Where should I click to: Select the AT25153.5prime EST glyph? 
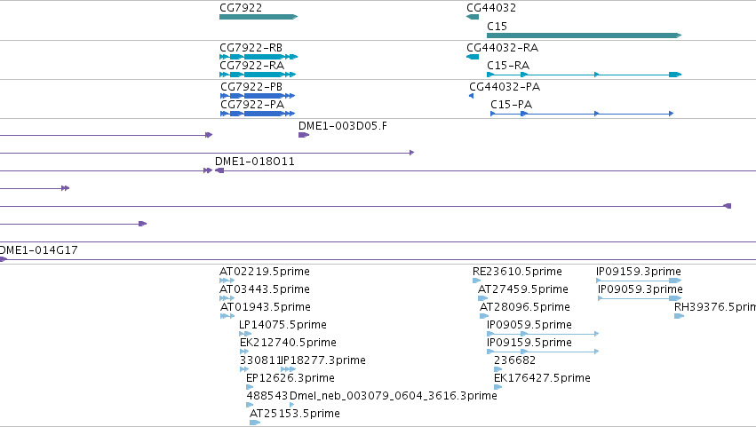click(x=255, y=423)
